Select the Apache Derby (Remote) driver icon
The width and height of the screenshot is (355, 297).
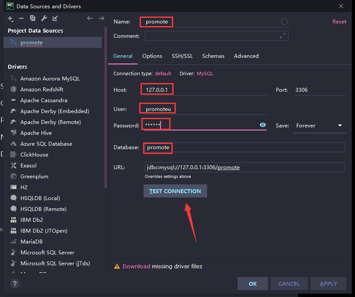(13, 122)
